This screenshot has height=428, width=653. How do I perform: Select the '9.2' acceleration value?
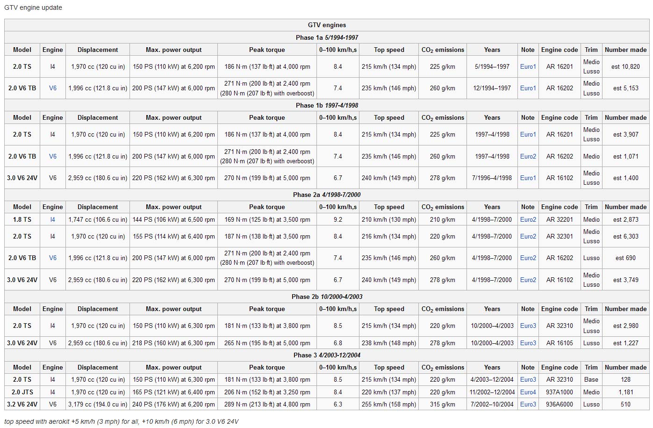[337, 219]
